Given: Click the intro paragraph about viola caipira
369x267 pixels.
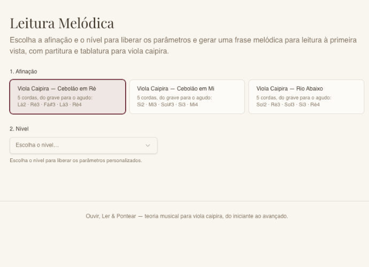Looking at the screenshot, I should (183, 45).
